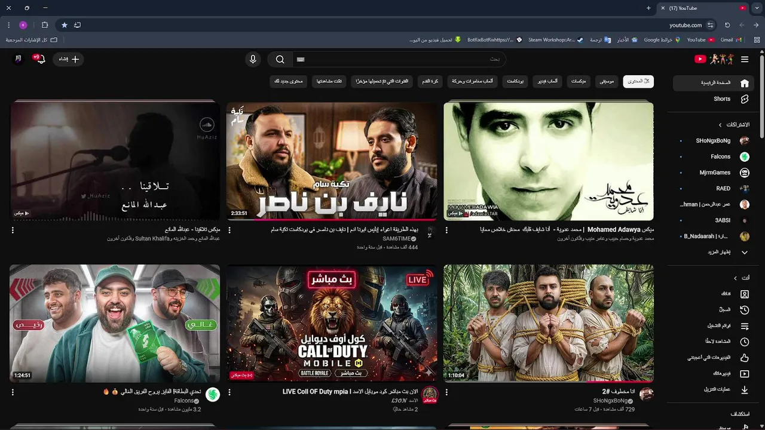
Task: Open the notifications bell
Action: [x=40, y=59]
